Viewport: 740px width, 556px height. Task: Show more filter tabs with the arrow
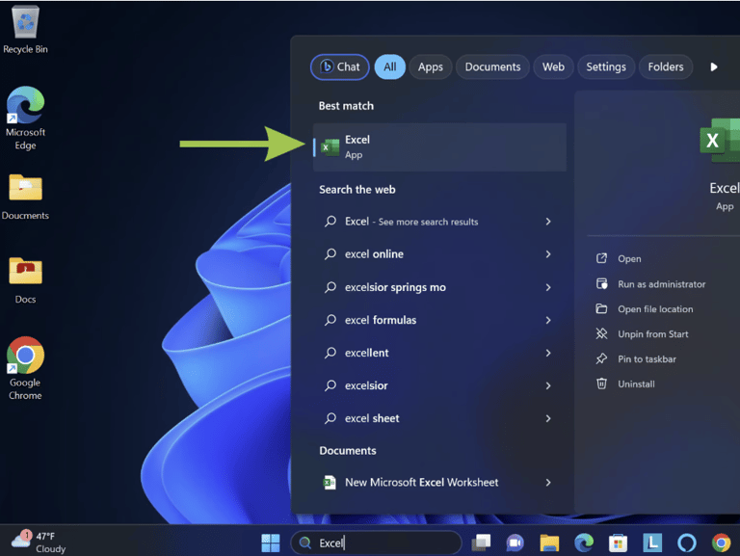point(714,67)
